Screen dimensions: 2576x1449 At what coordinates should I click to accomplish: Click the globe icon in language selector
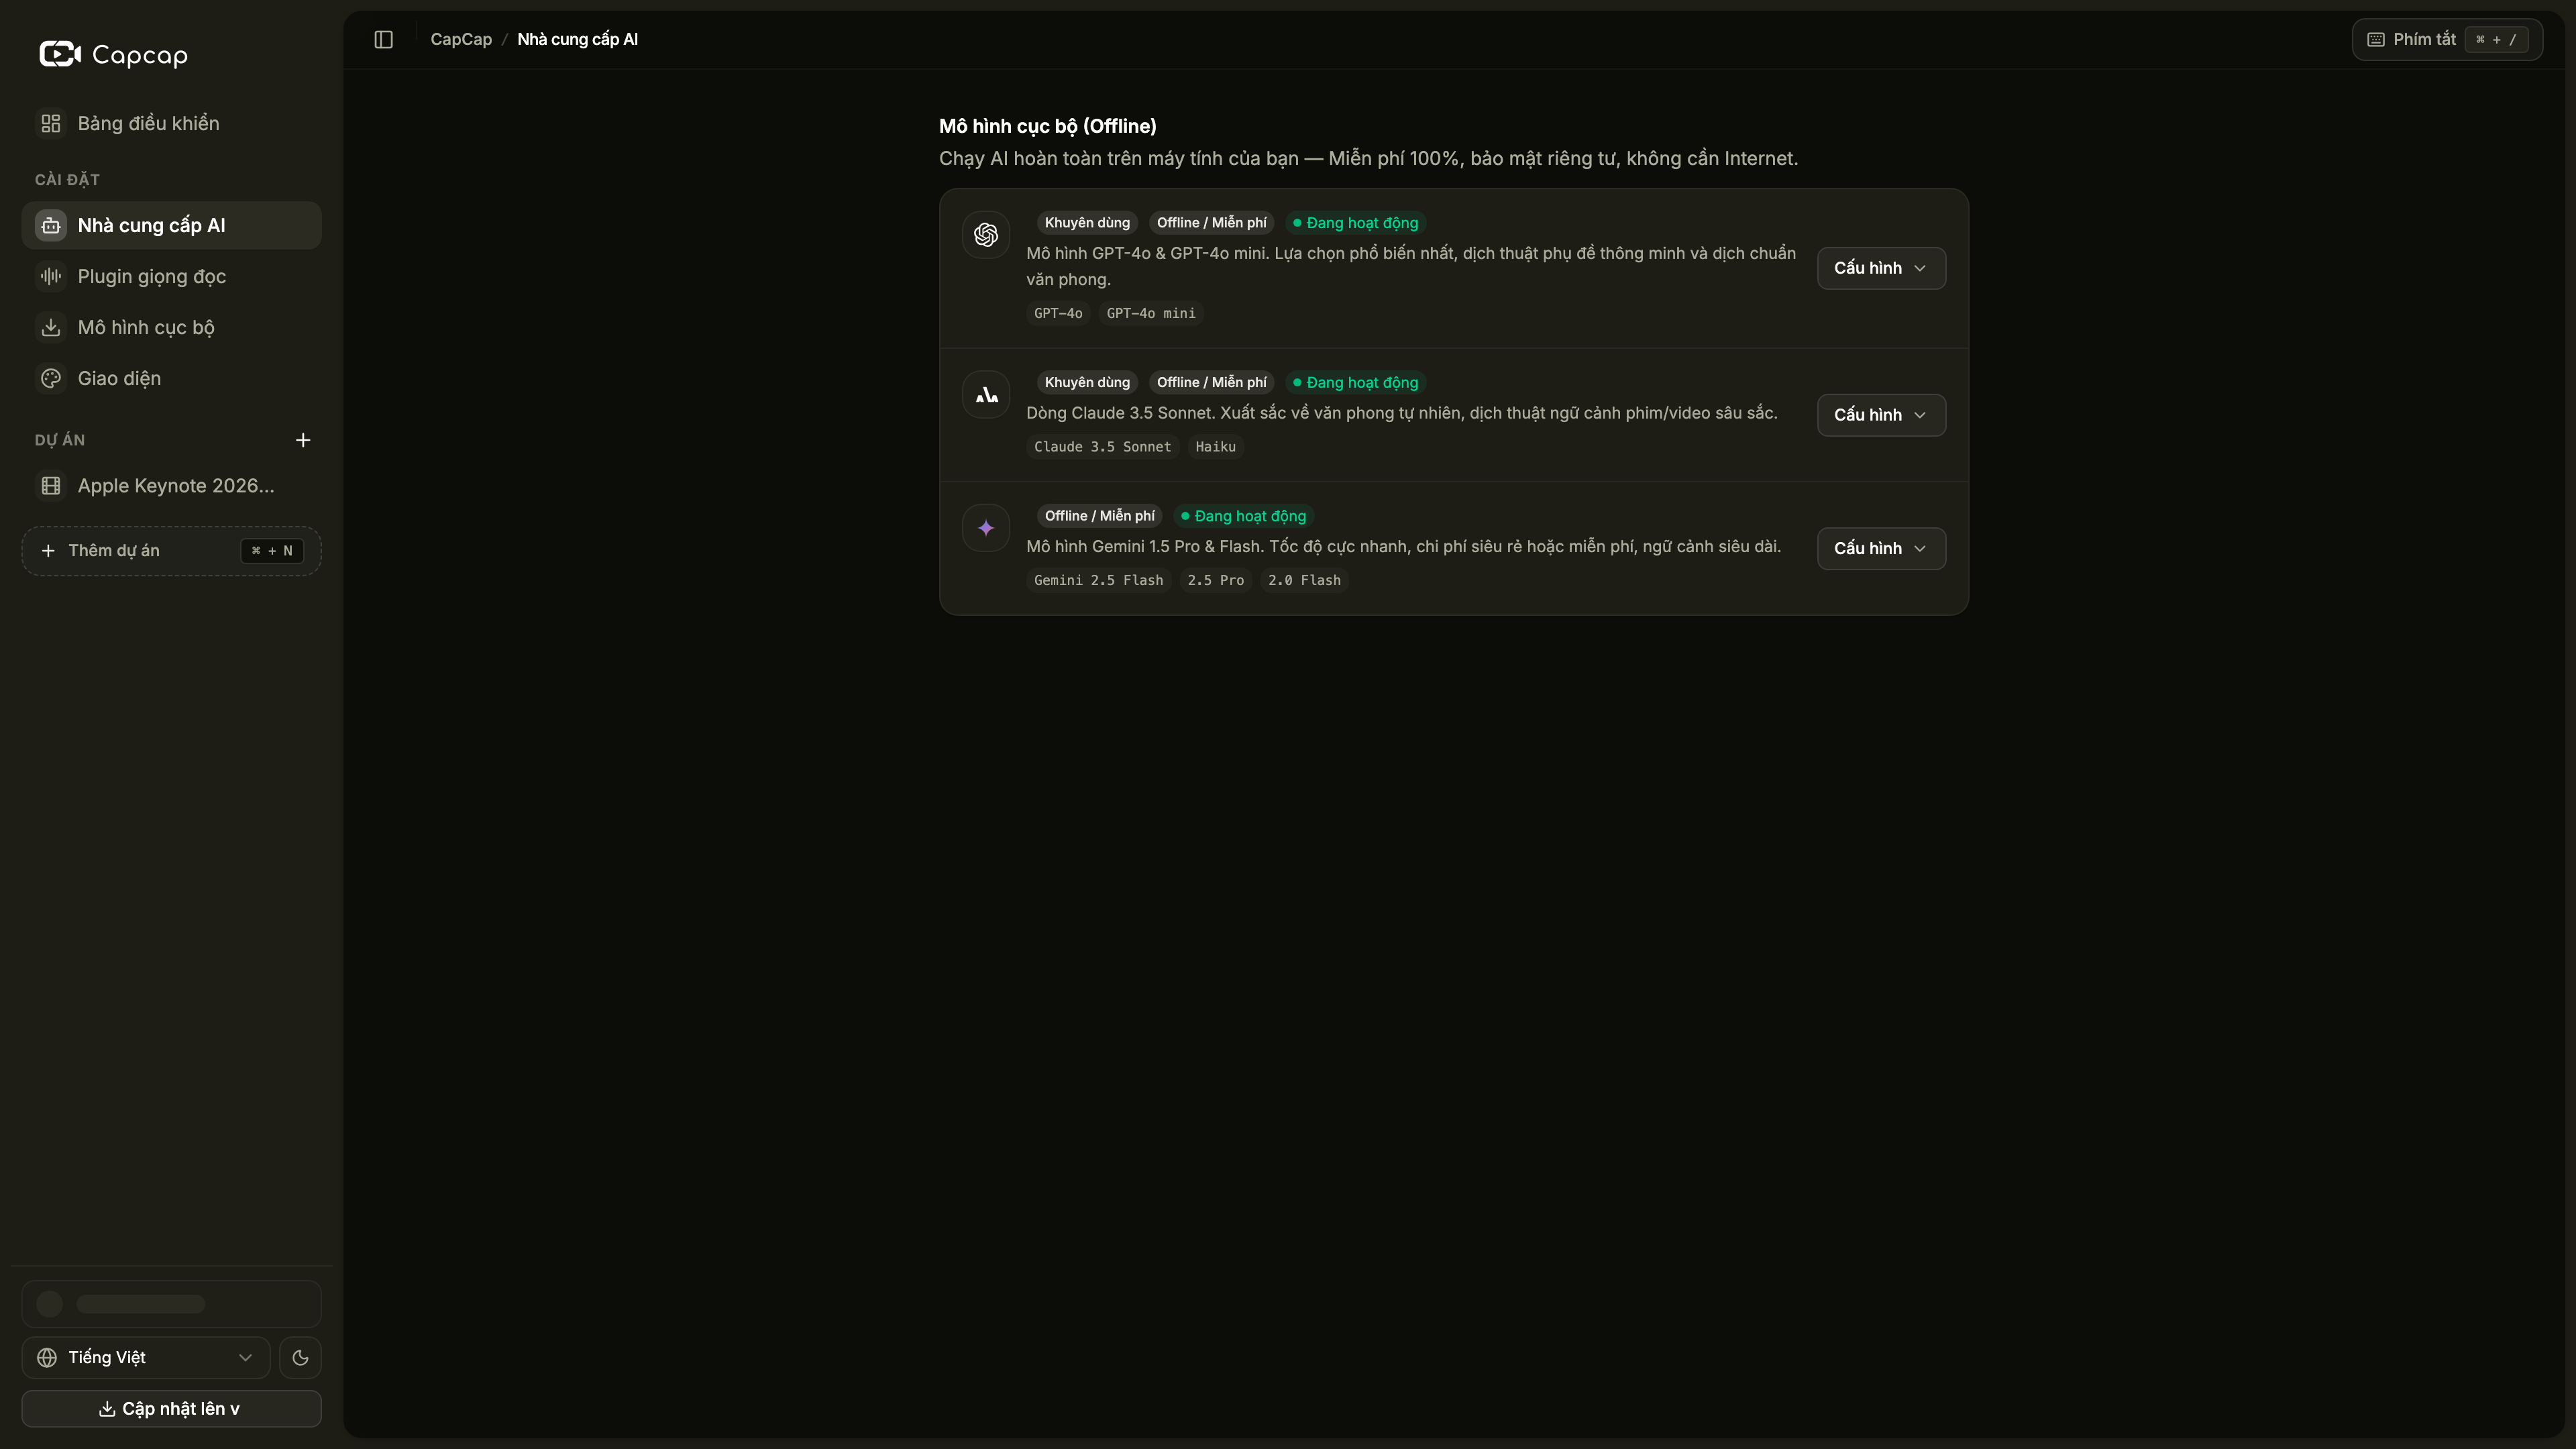(47, 1357)
